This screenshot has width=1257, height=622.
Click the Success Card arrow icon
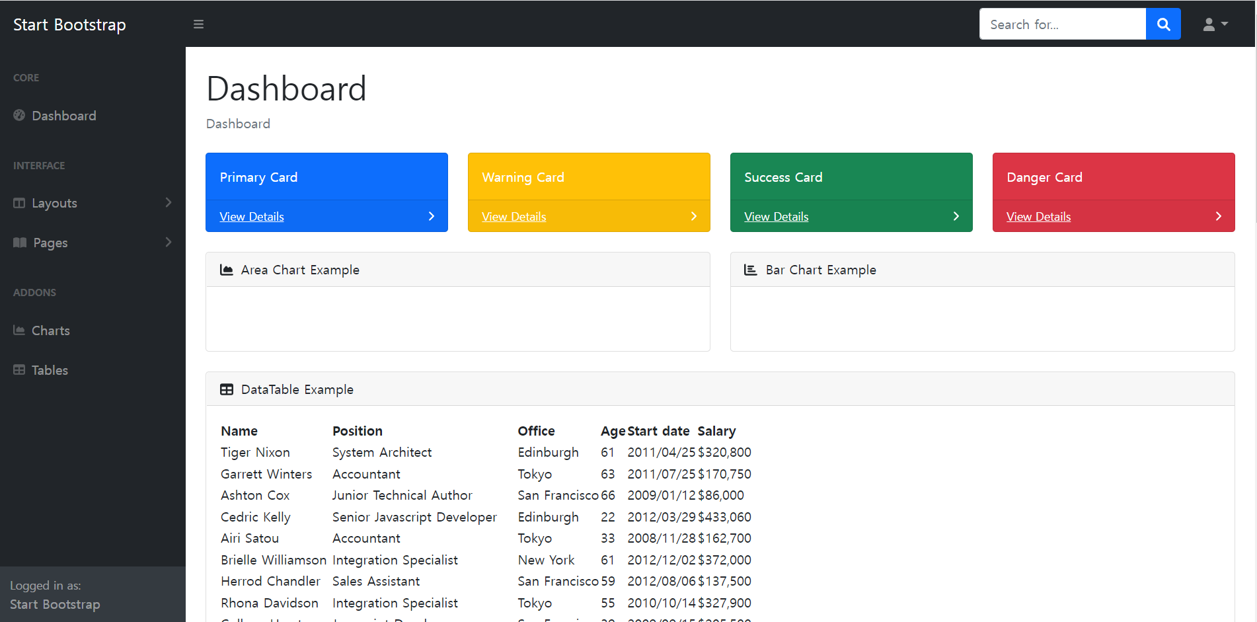956,216
